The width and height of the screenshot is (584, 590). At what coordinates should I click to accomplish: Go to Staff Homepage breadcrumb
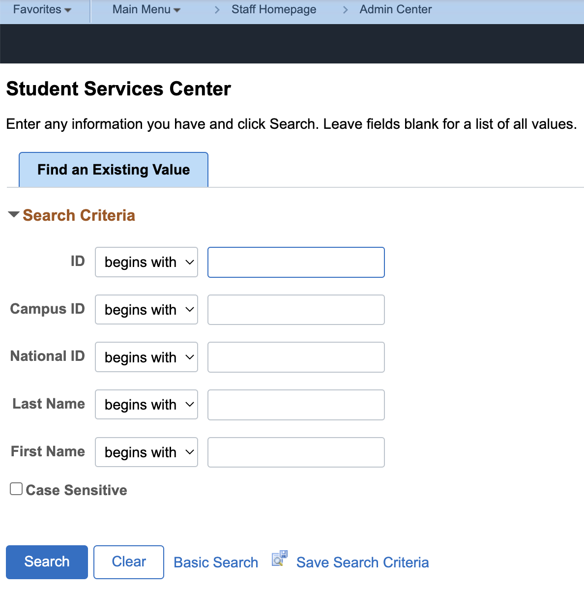[274, 9]
